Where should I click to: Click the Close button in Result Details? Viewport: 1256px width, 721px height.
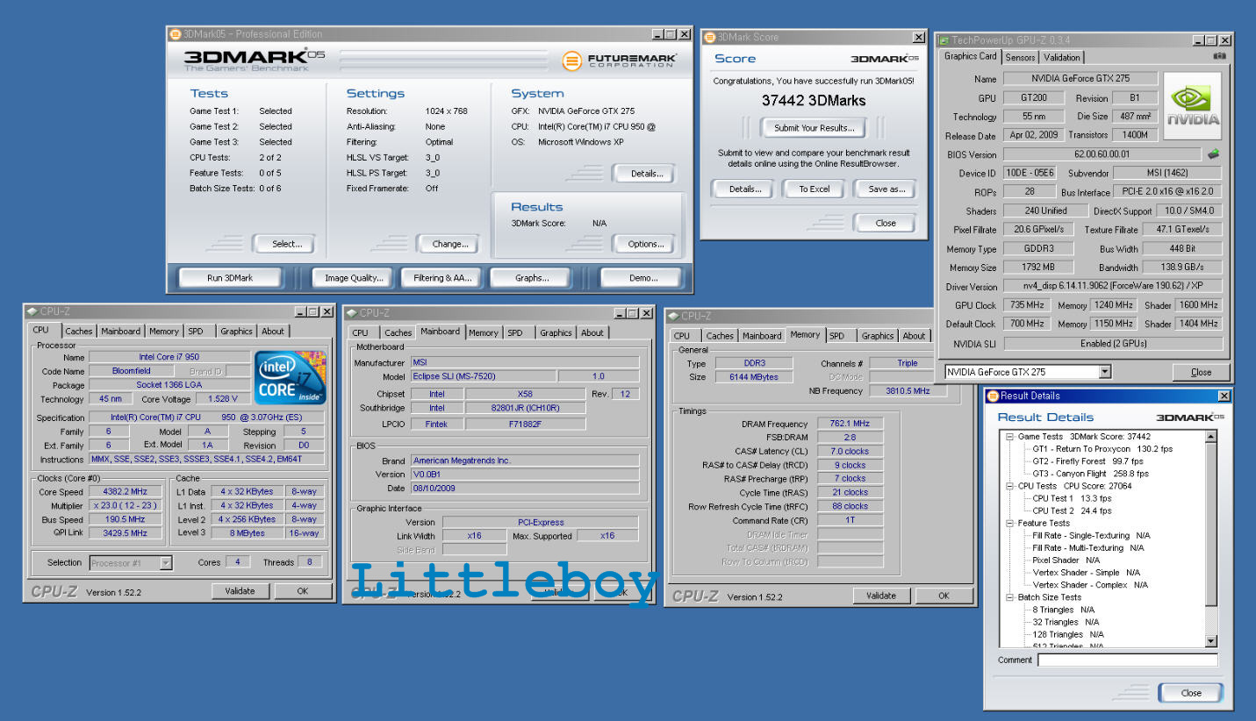(1190, 693)
